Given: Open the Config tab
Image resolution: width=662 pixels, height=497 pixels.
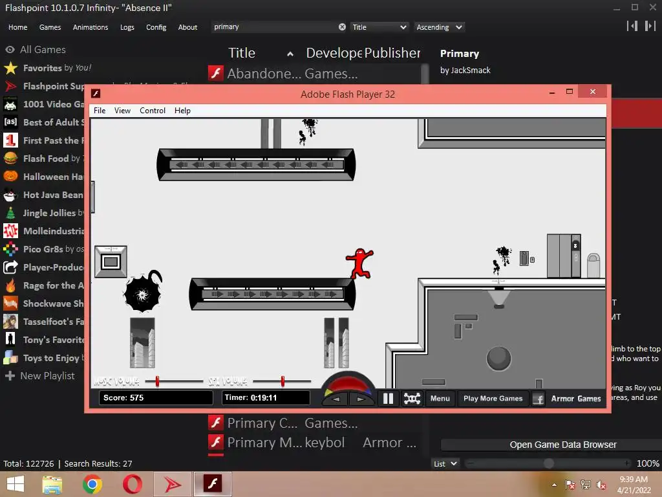Looking at the screenshot, I should (x=156, y=27).
